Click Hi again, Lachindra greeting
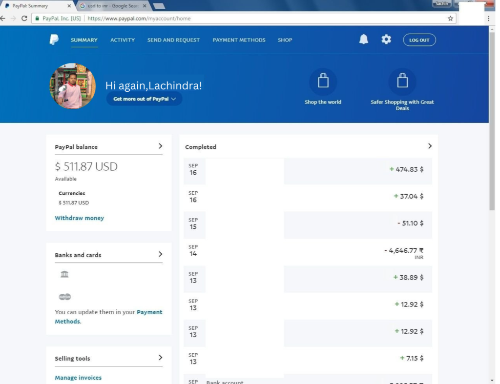 tap(154, 85)
